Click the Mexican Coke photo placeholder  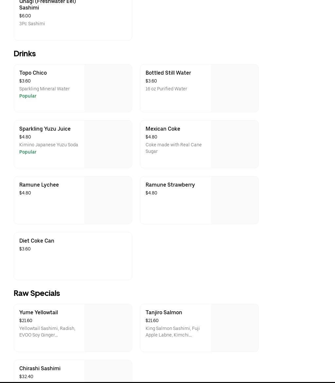click(235, 144)
